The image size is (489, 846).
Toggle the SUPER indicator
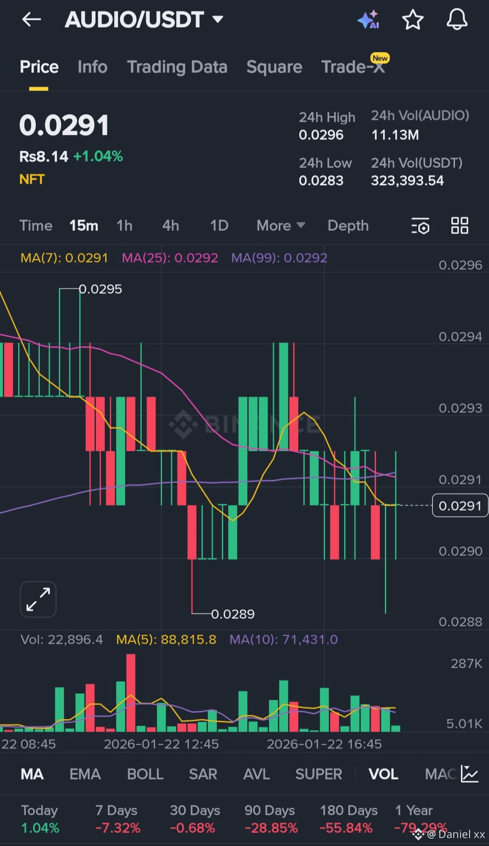[319, 774]
